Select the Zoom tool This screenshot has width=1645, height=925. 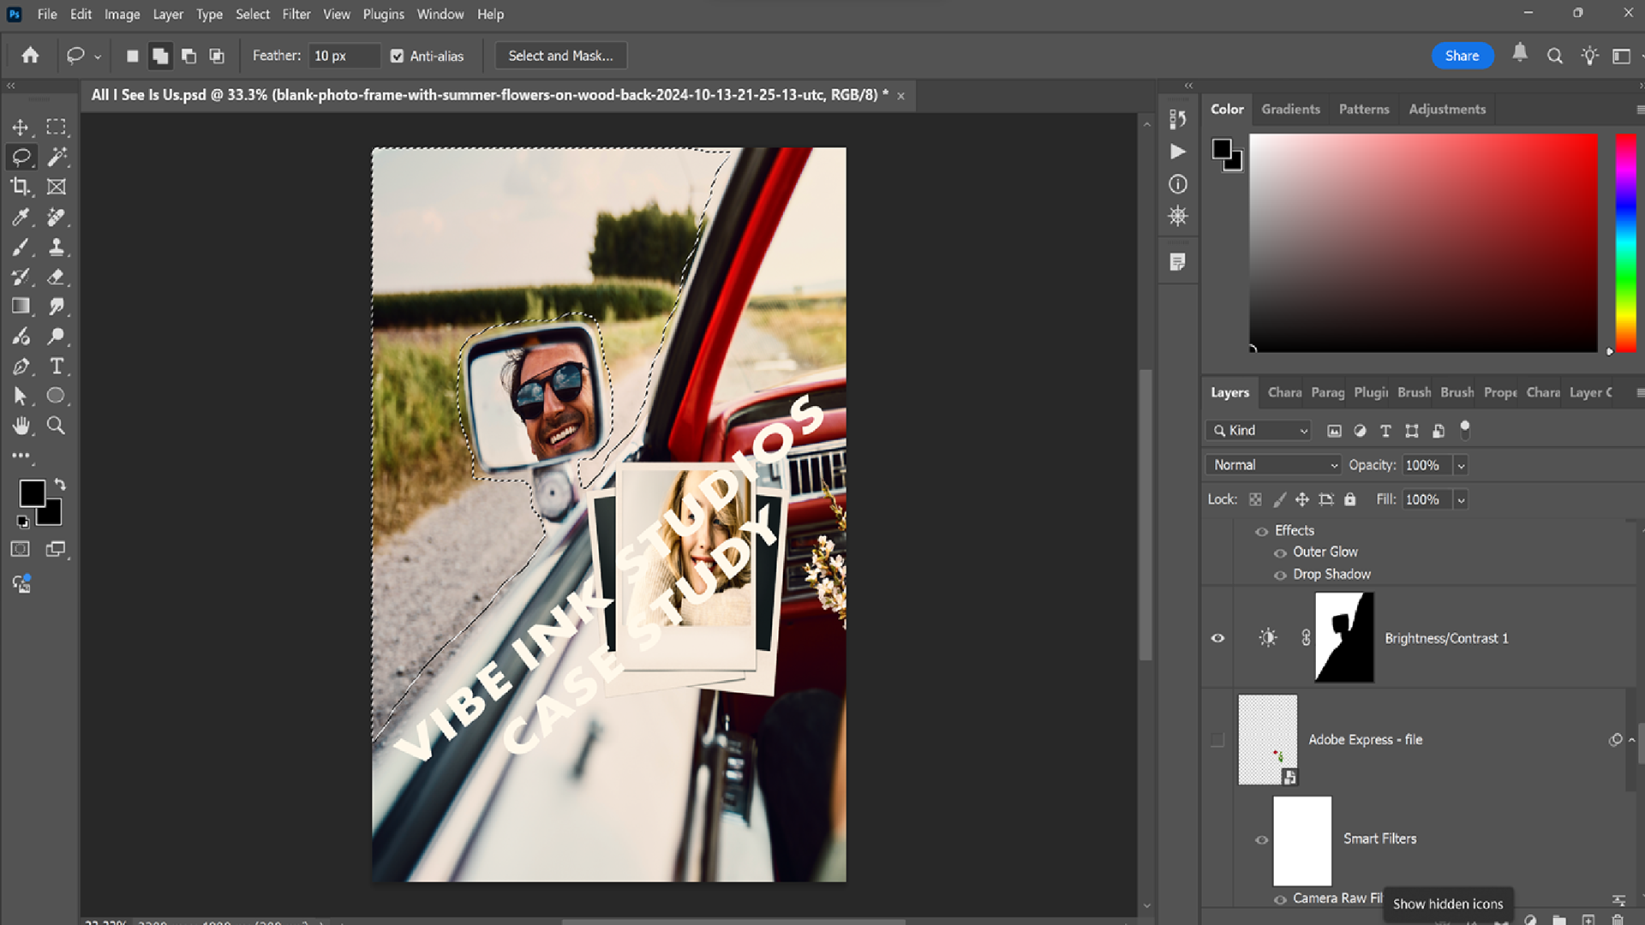pos(57,426)
